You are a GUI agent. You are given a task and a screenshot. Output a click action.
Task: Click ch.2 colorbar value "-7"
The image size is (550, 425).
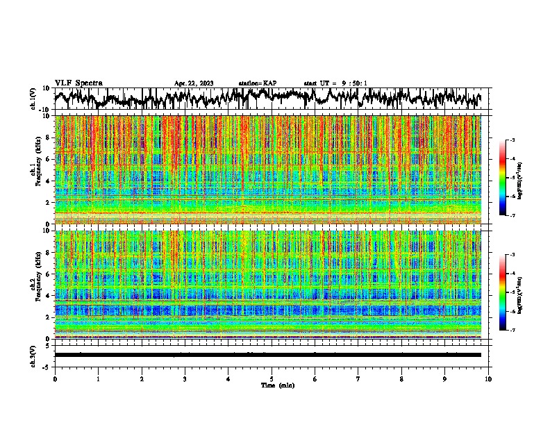(x=512, y=331)
